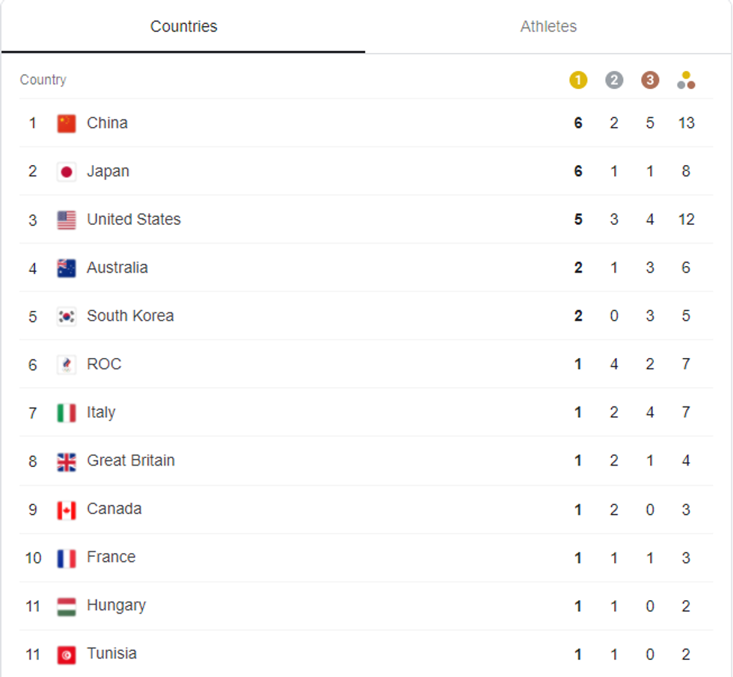Select the France row name

[x=111, y=557]
